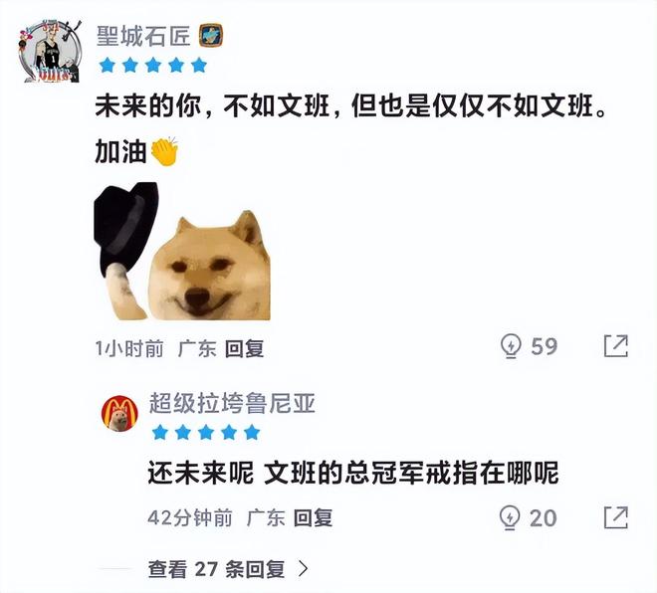
Task: Expand the 27 replies chevron arrow
Action: pos(304,569)
